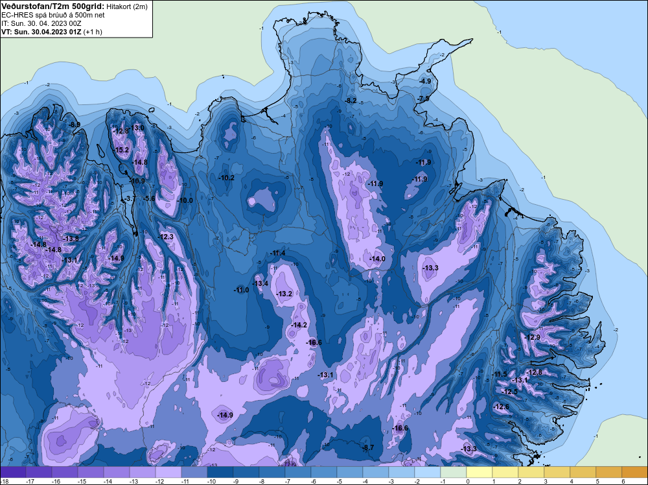Click the '-18' label on the legend scale
The image size is (648, 485).
tap(4, 481)
